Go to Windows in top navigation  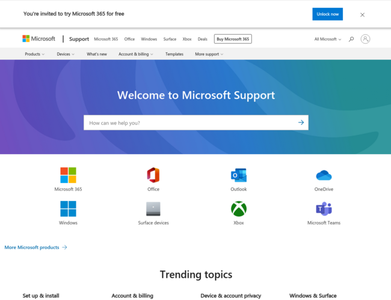point(149,39)
